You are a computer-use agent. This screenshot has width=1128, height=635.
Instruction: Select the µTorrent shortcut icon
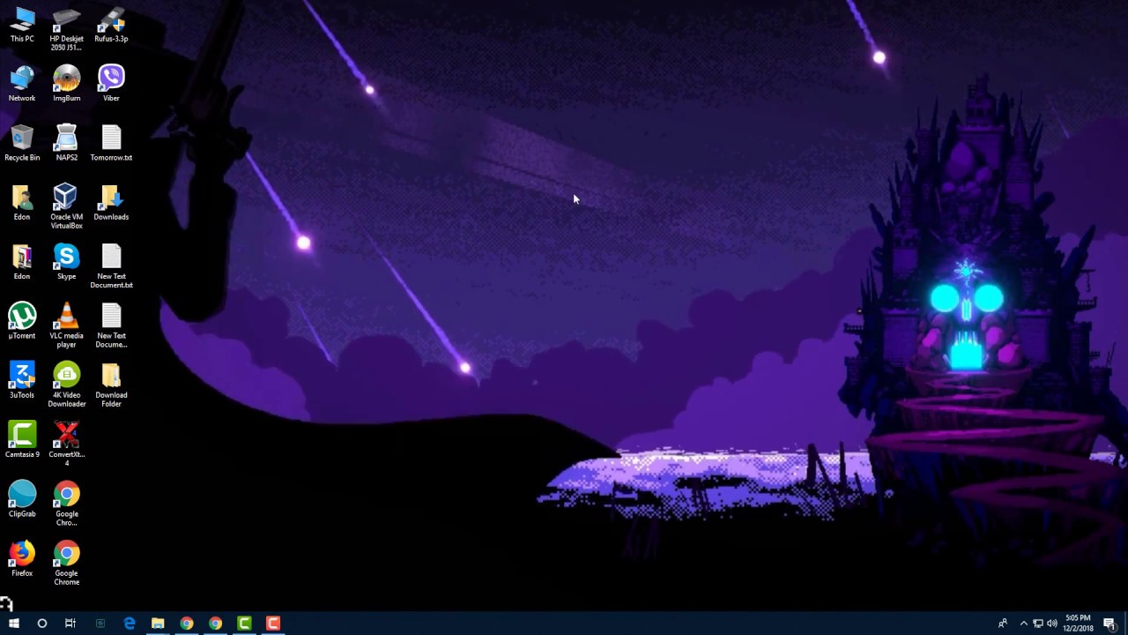click(22, 320)
